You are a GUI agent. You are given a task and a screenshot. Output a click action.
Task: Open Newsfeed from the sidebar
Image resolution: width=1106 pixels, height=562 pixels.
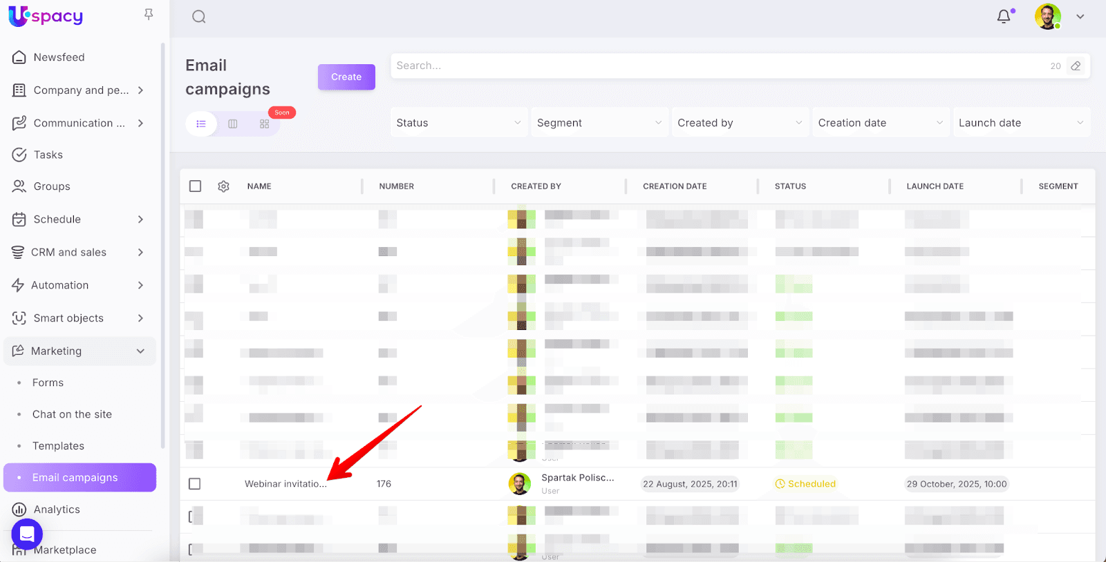(x=59, y=57)
